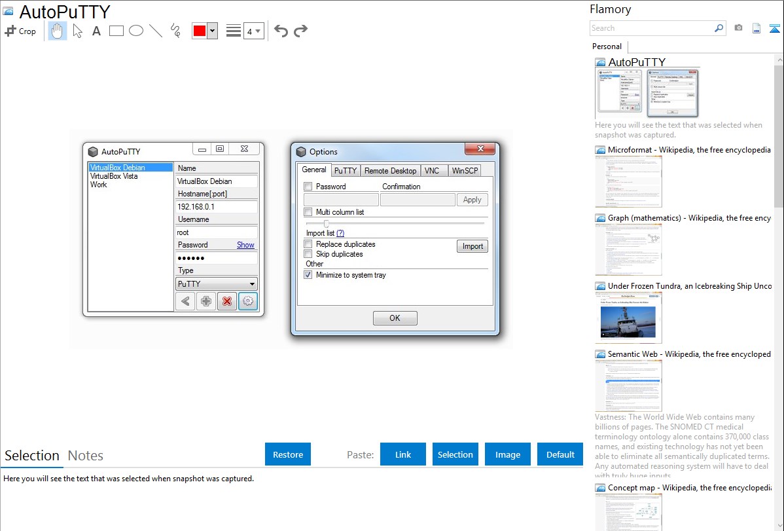
Task: Select the Crop tool
Action: 20,31
